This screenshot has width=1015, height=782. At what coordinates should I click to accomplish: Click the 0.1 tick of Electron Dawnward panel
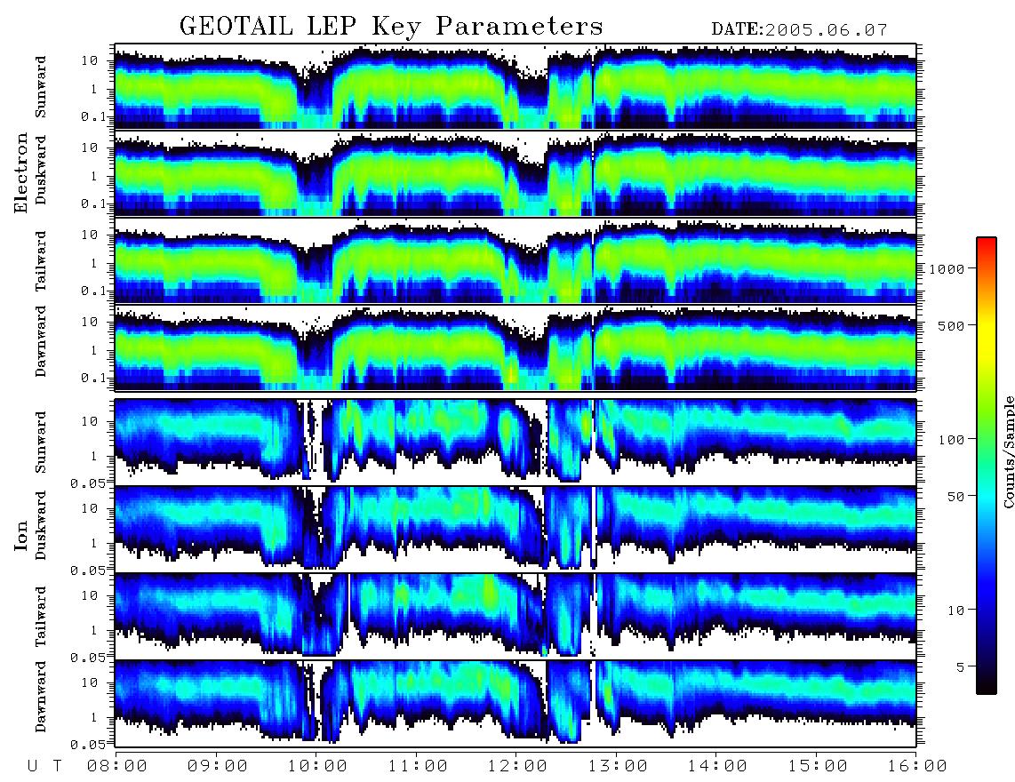pyautogui.click(x=94, y=378)
